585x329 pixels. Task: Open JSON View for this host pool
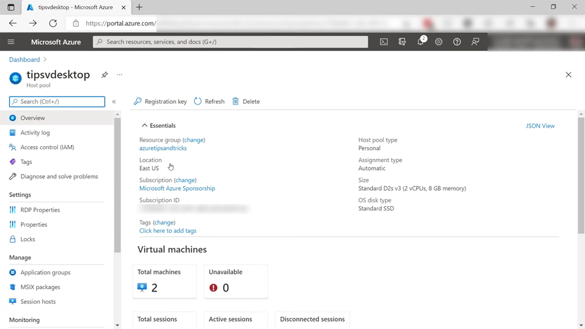[x=540, y=126]
